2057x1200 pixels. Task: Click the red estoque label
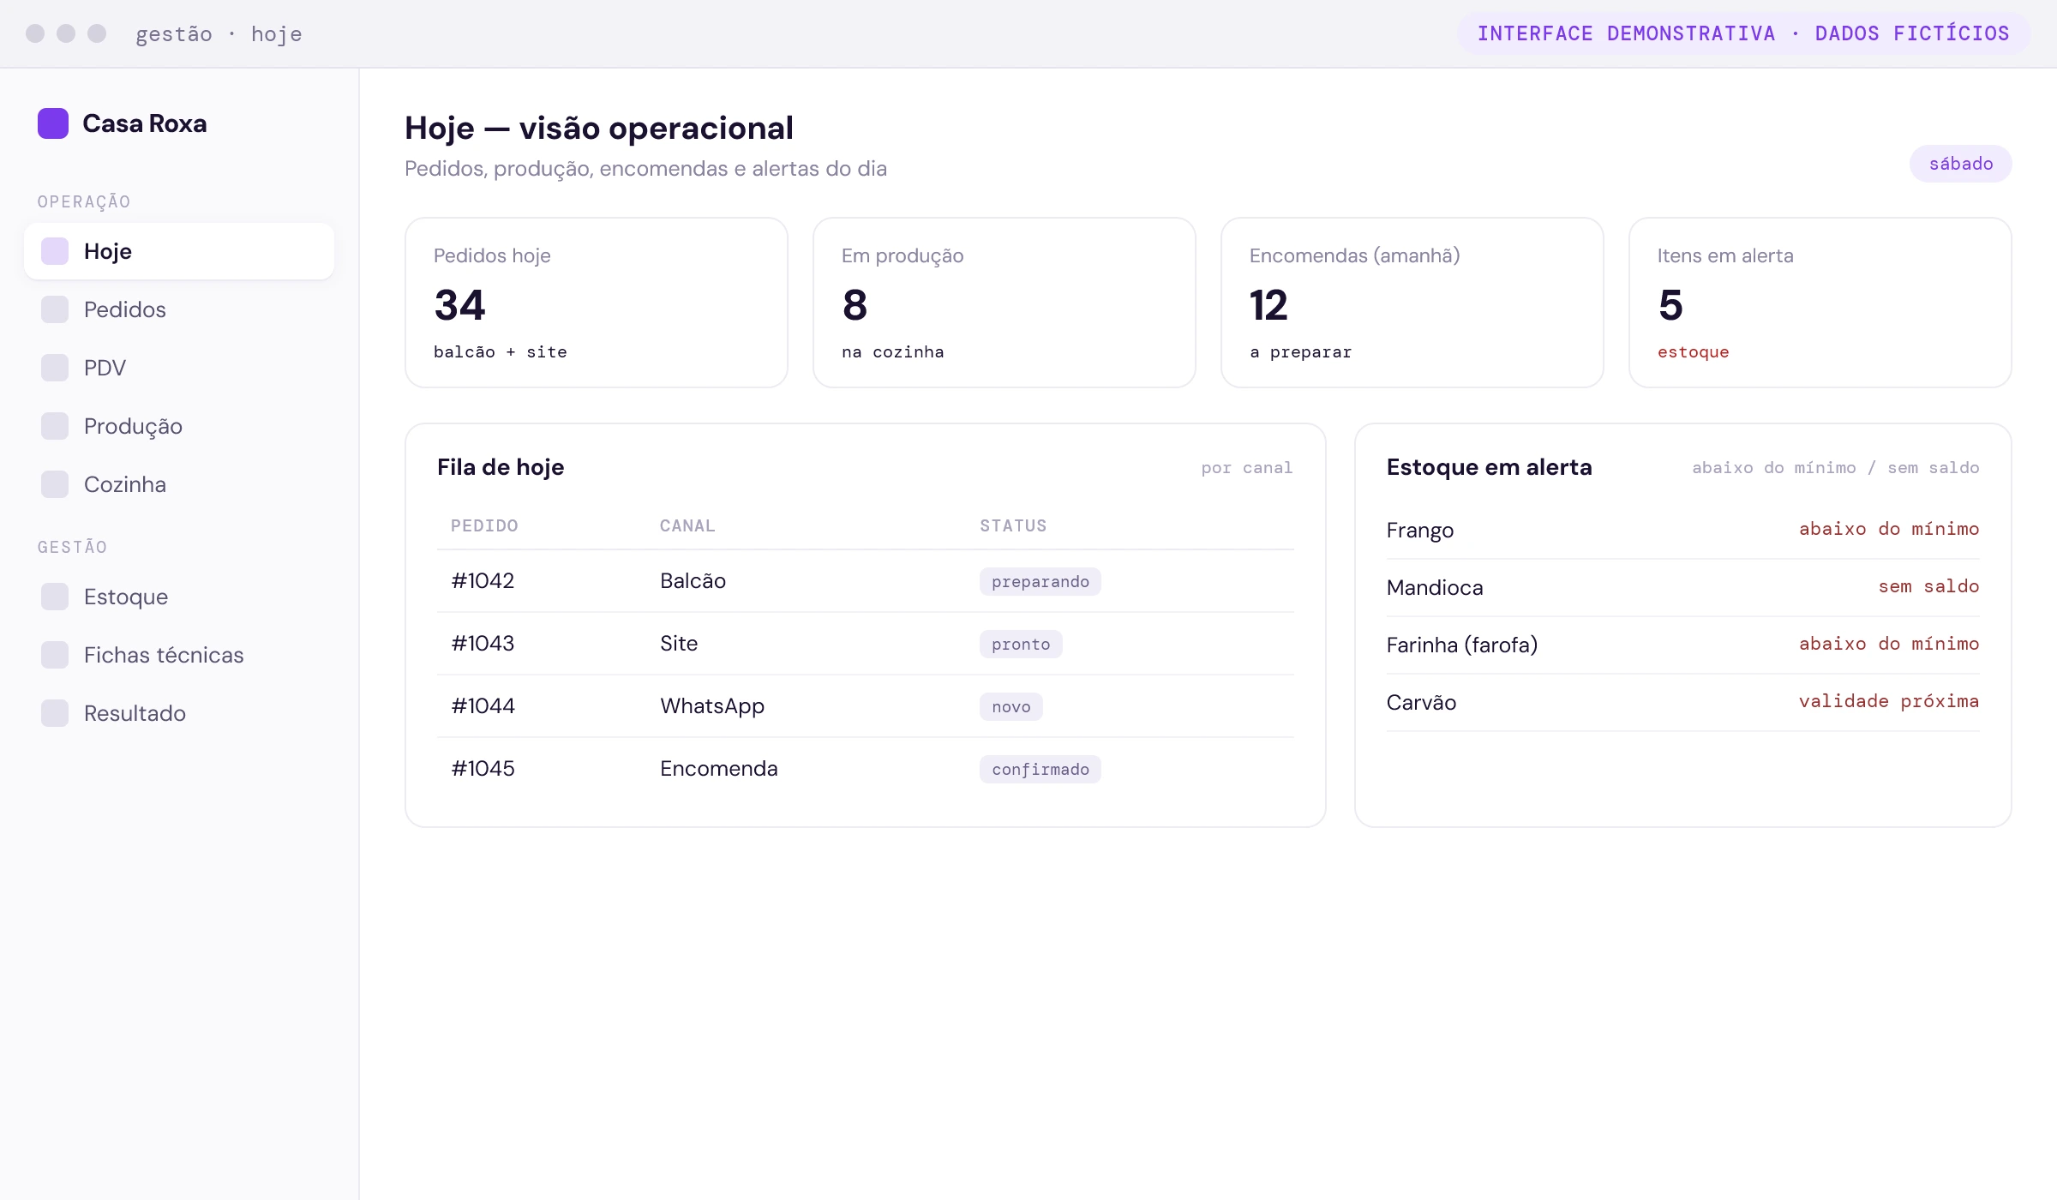1694,352
